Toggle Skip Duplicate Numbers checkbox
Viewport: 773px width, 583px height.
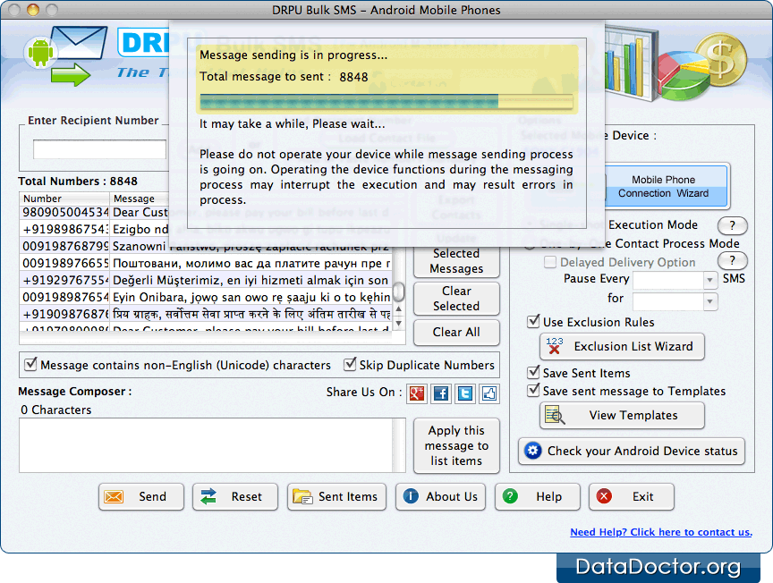[350, 364]
